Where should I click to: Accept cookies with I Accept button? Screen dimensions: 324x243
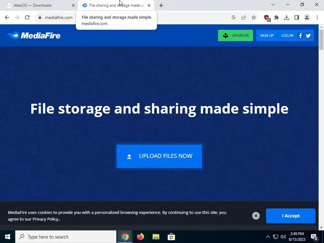290,216
